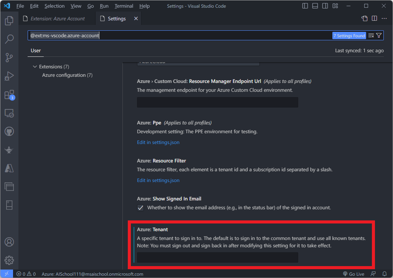This screenshot has width=393, height=278.
Task: Open the Manage gear icon
Action: (9, 260)
